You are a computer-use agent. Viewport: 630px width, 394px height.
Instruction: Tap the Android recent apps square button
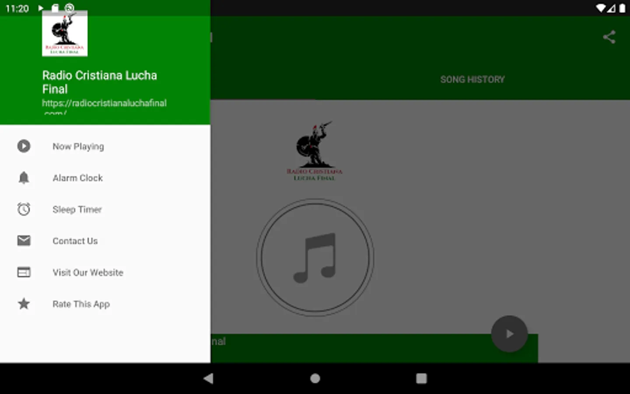click(421, 378)
